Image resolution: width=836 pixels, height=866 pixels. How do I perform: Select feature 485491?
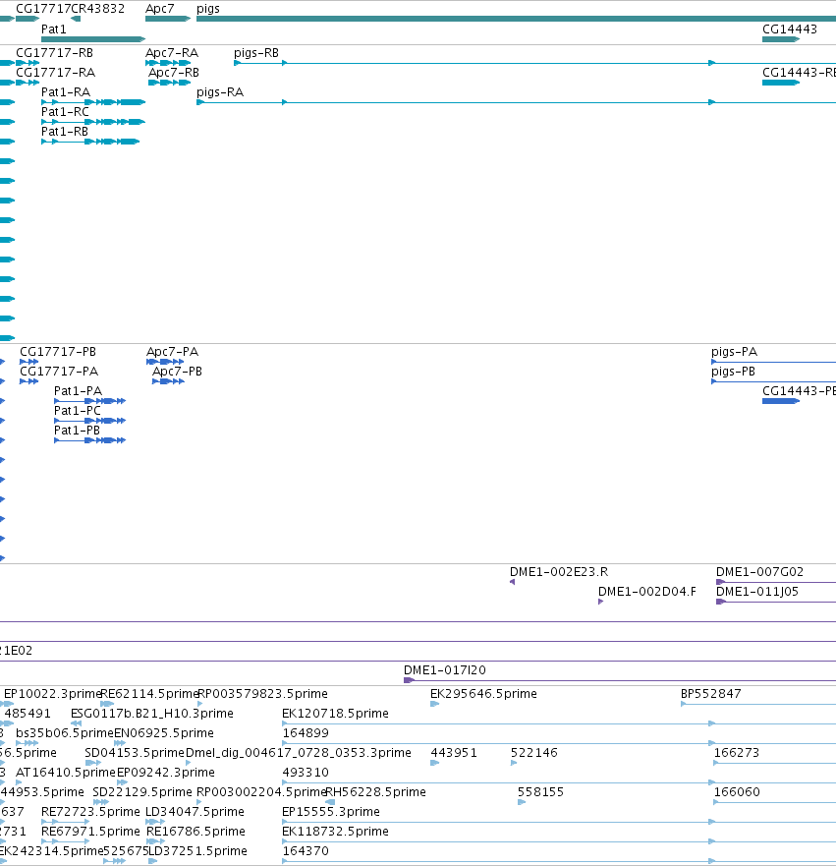click(x=28, y=714)
